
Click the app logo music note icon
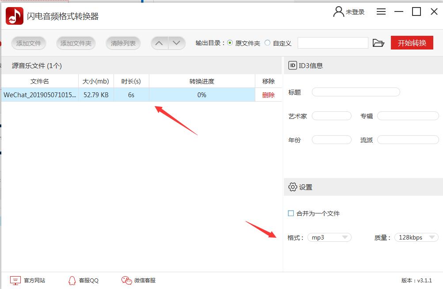click(14, 14)
